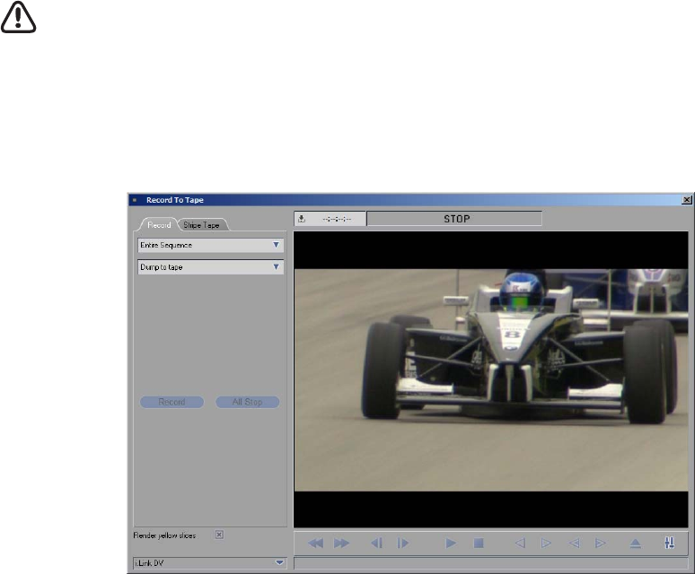
Task: Open the Entire Sequence dropdown
Action: [210, 245]
